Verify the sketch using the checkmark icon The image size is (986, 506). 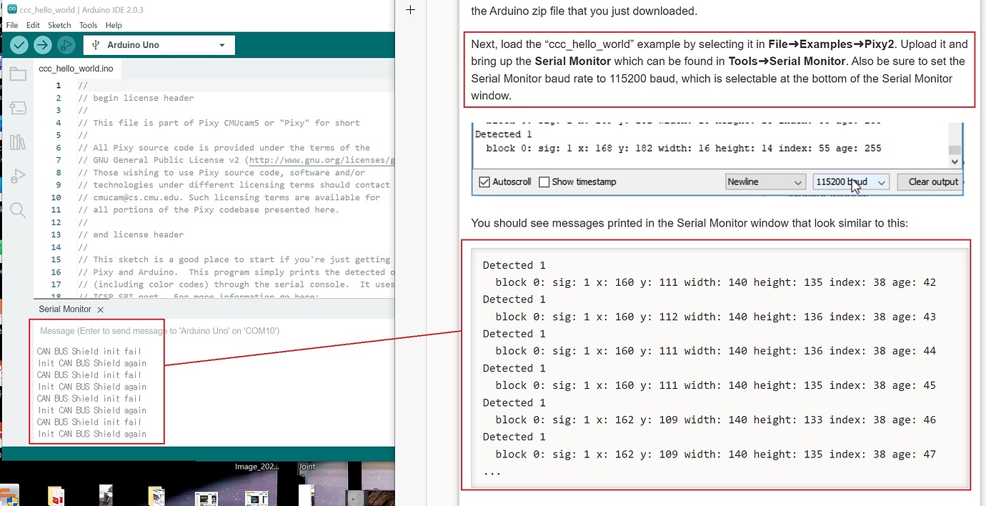(x=19, y=44)
